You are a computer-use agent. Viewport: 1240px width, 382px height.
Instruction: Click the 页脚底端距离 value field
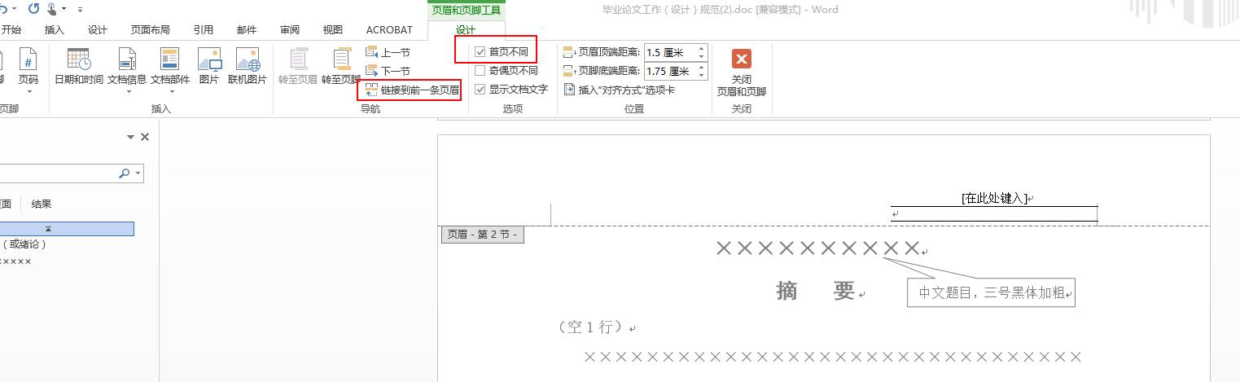[x=670, y=72]
